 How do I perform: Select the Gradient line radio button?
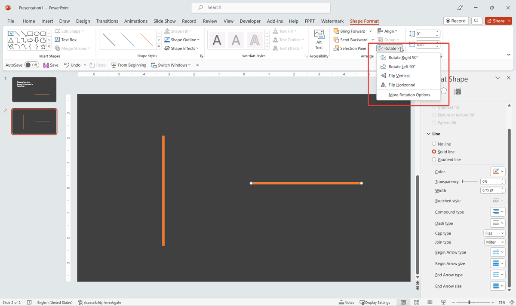[x=434, y=159]
